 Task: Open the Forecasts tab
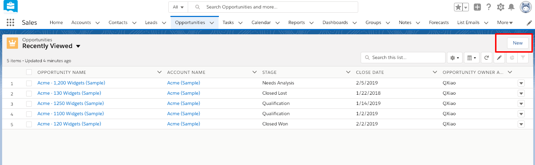point(439,22)
